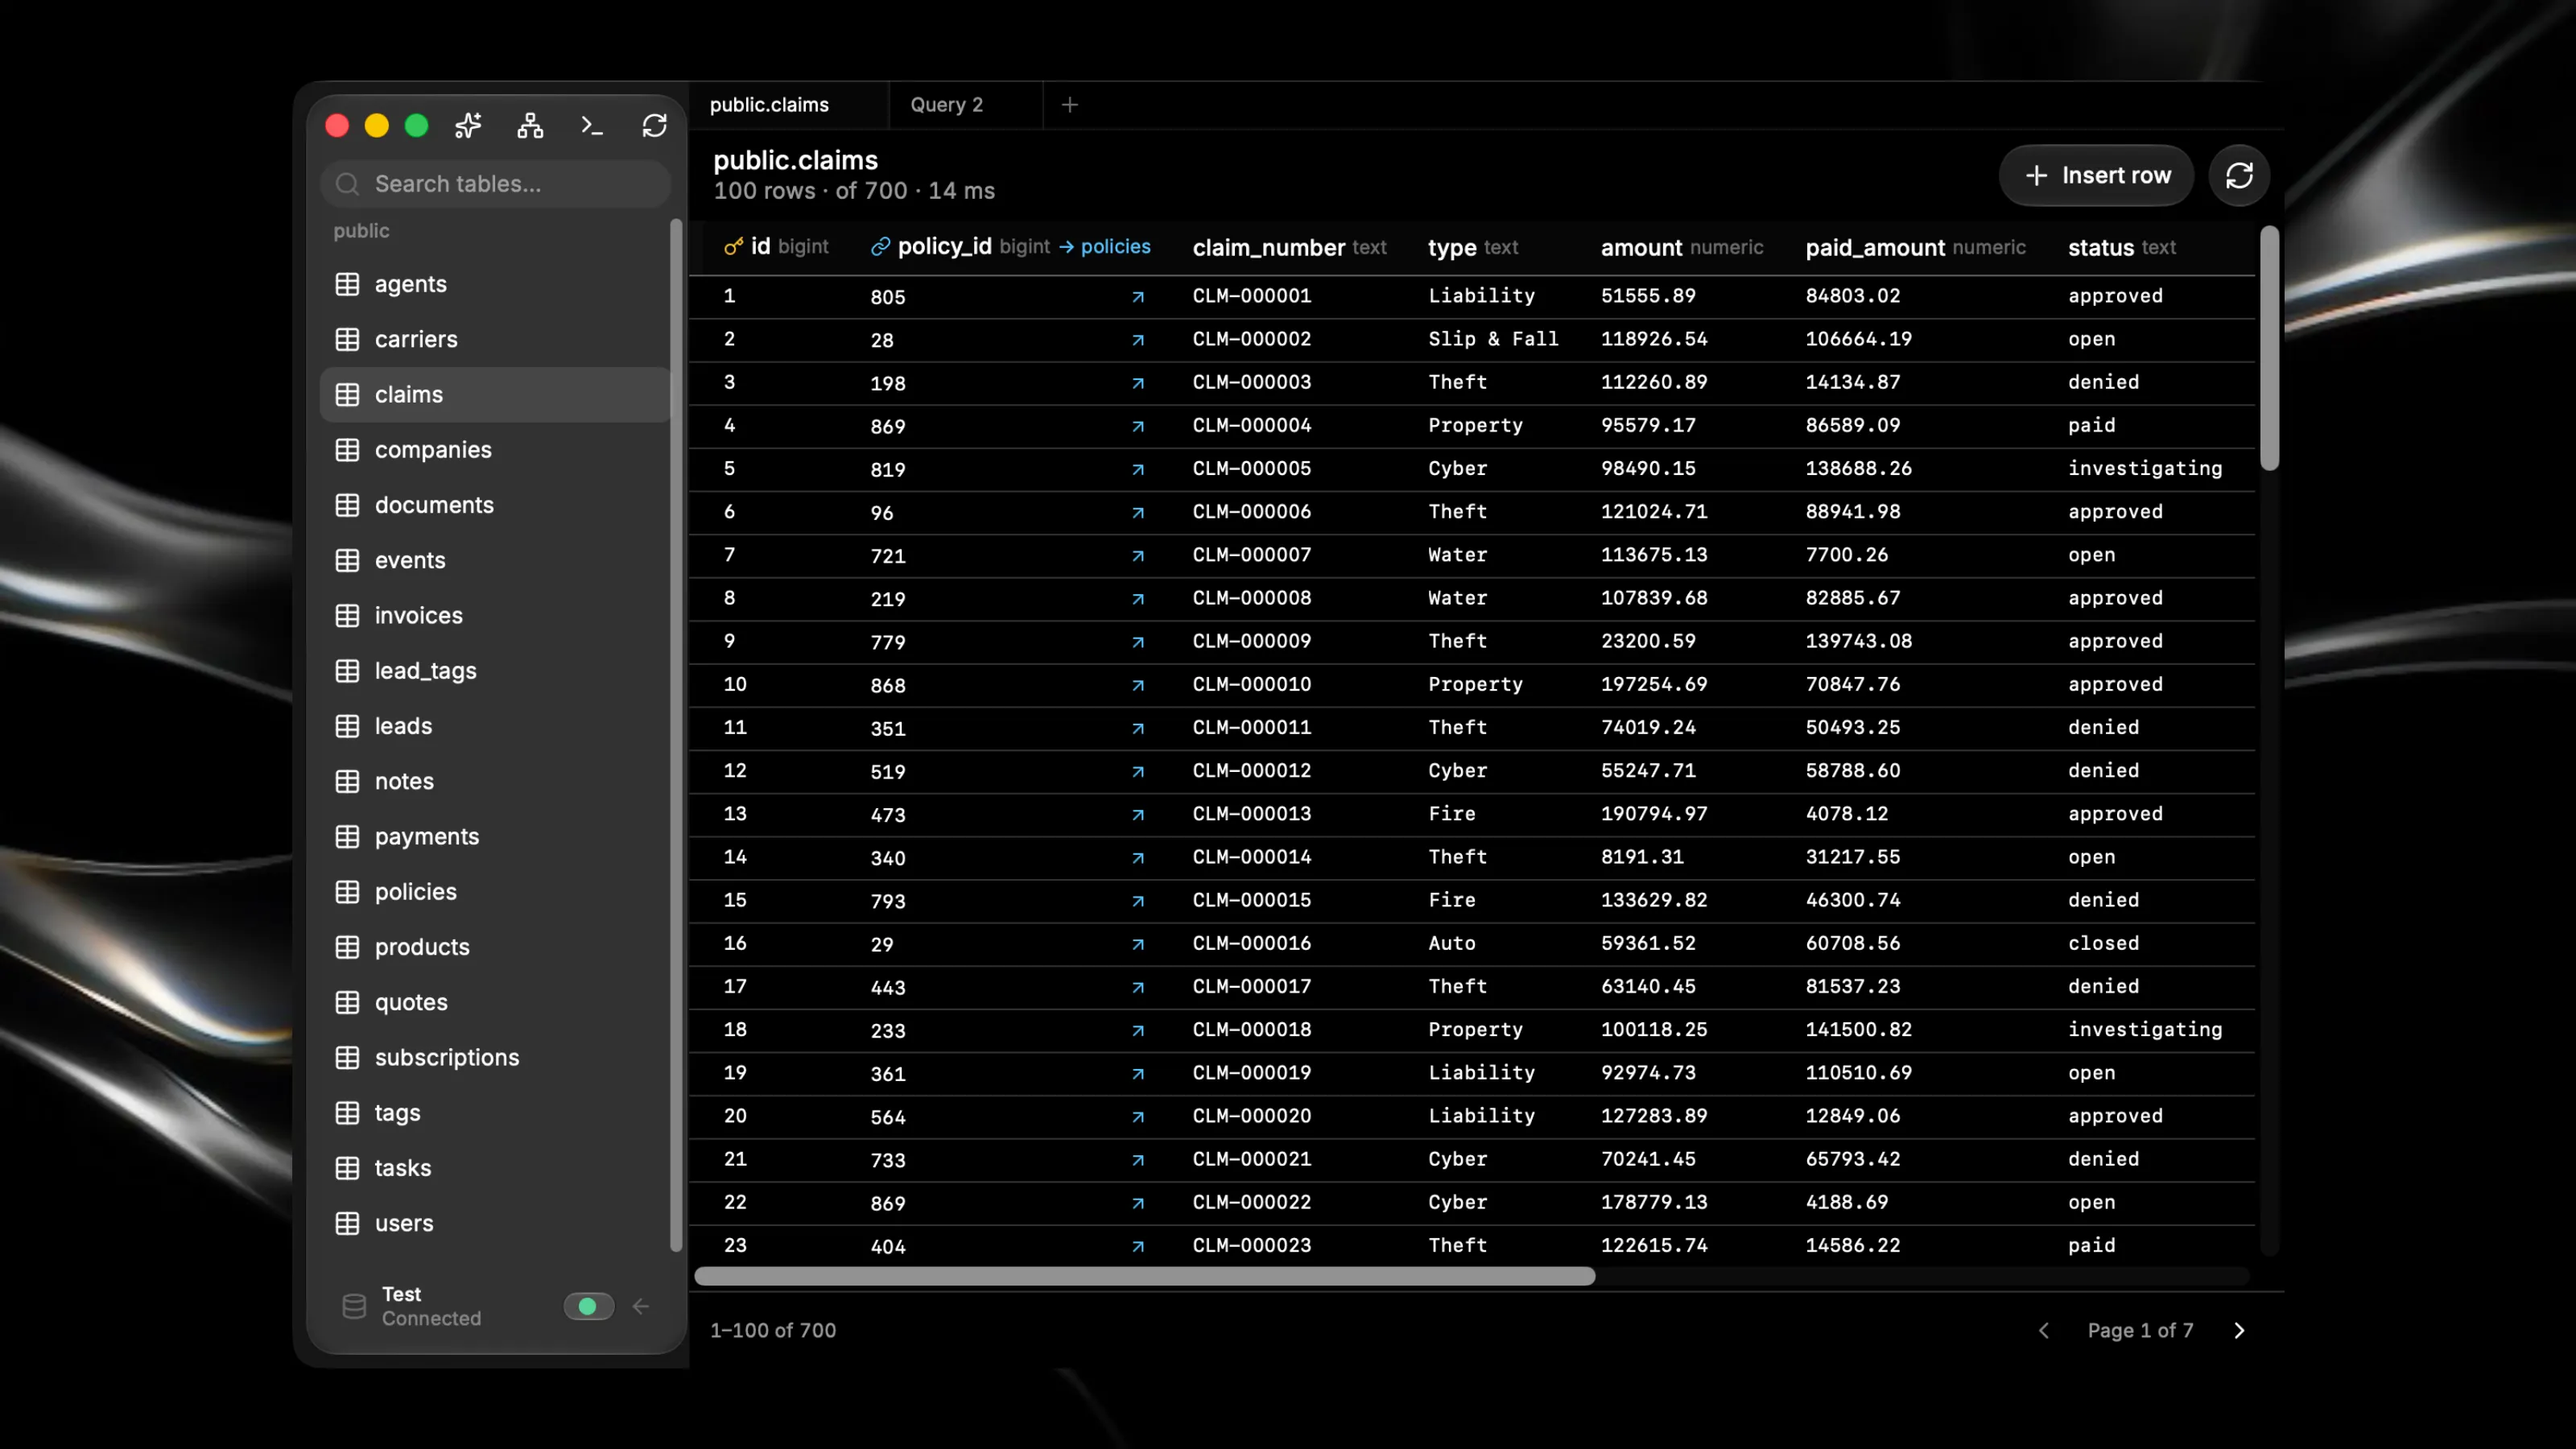This screenshot has height=1449, width=2576.
Task: Click the foreign key link icon on policy_id
Action: pos(880,247)
